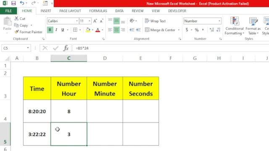Open the Merge & Center dropdown arrow

click(179, 30)
